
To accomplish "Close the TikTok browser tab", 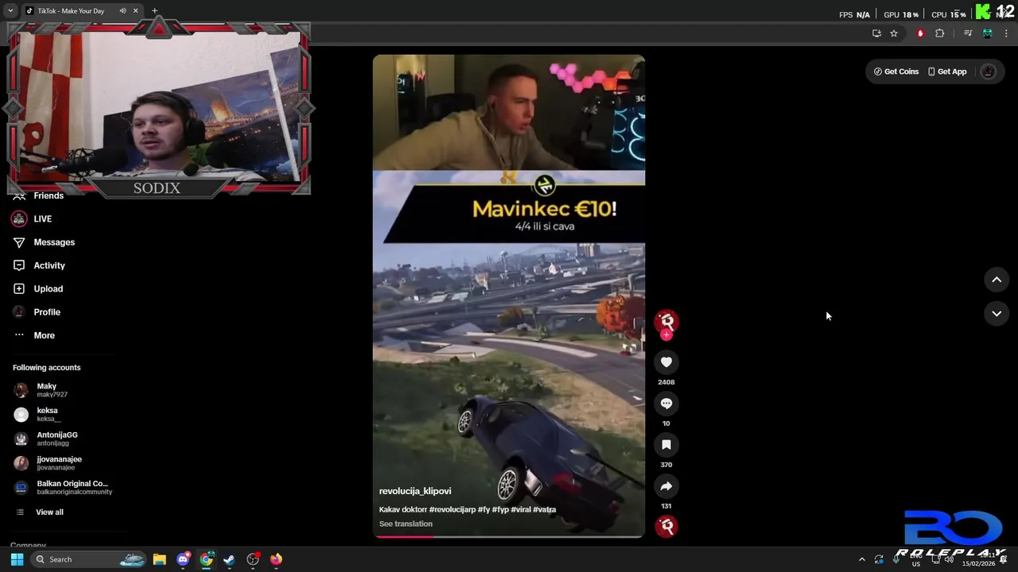I will click(135, 11).
